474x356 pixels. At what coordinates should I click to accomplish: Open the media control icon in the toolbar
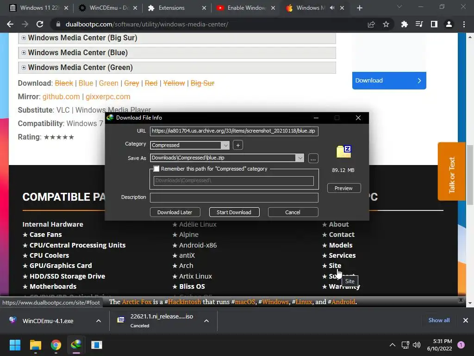point(419,24)
